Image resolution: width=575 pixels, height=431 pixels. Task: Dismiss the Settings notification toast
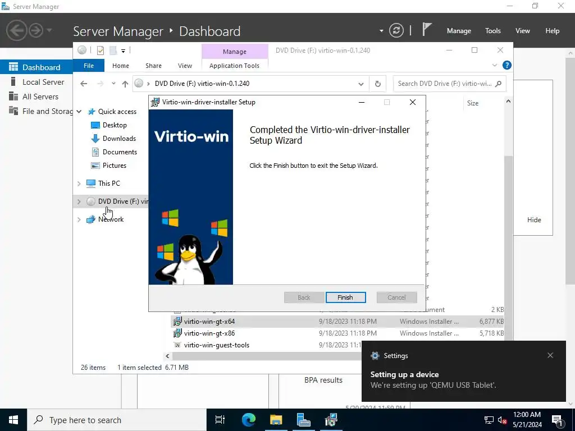click(550, 355)
